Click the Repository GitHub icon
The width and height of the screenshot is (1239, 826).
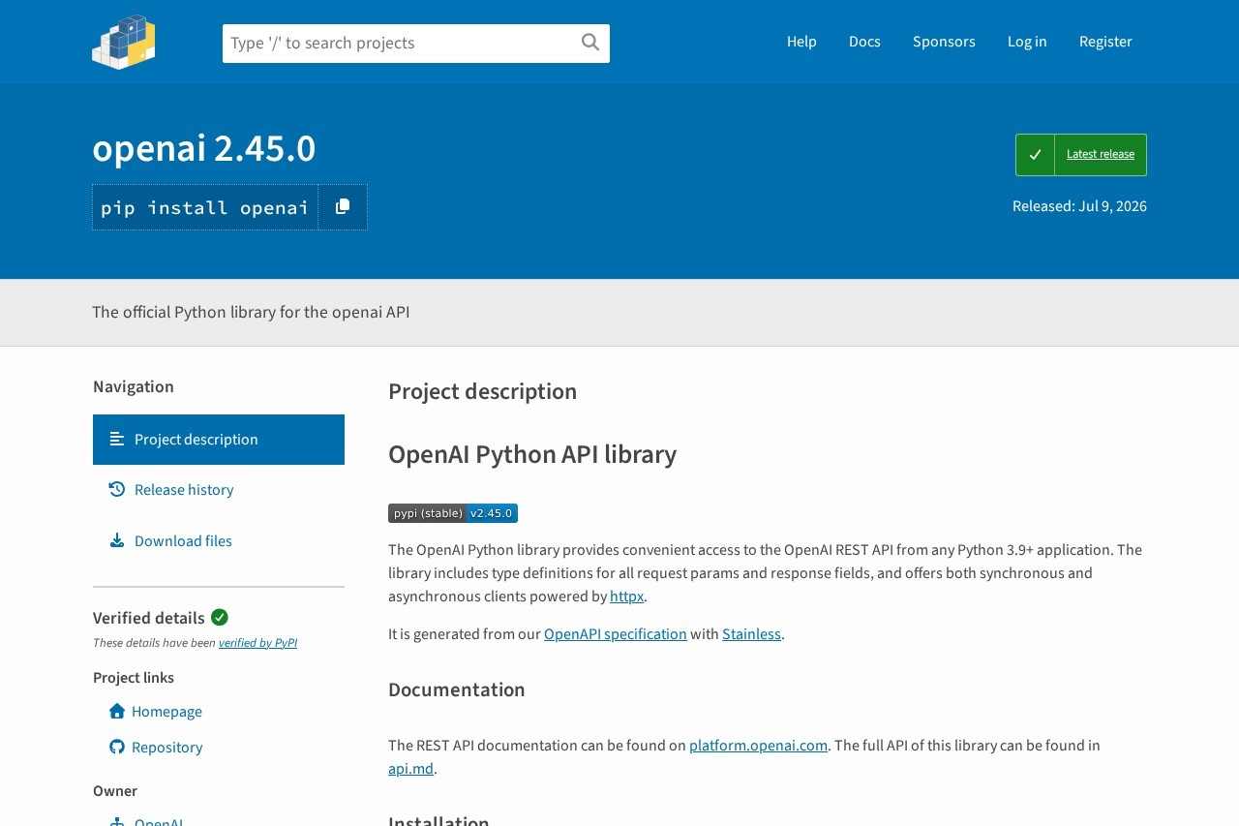point(117,747)
